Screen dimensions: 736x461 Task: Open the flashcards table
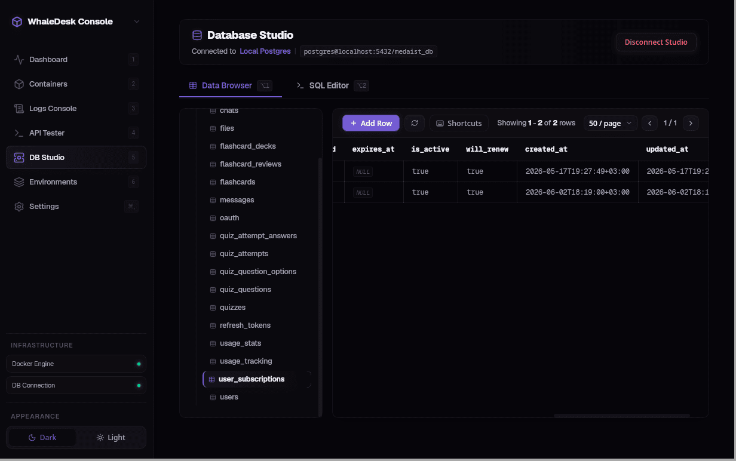pyautogui.click(x=257, y=182)
